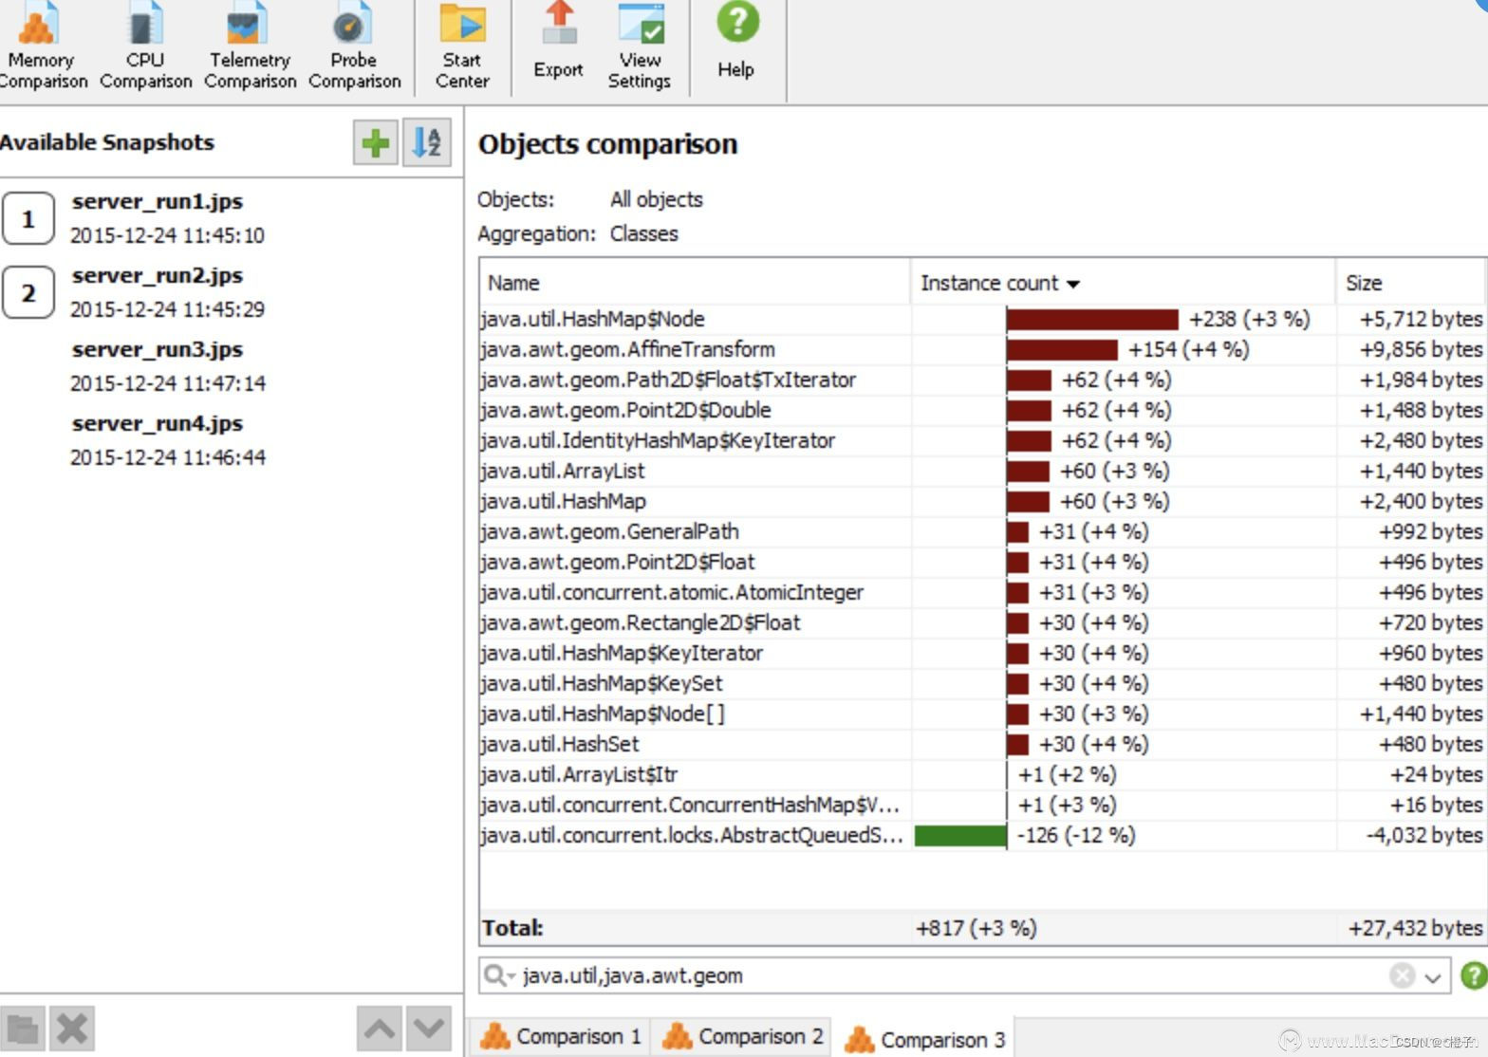Select the java.util.HashMap$KeyIterator row
1488x1057 pixels.
pyautogui.click(x=983, y=653)
